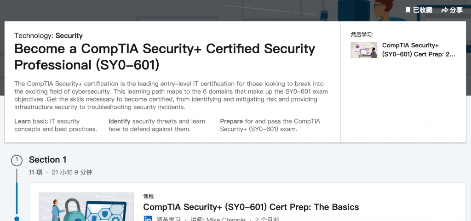
Task: Click the blue progress dot on timeline
Action: (17, 219)
